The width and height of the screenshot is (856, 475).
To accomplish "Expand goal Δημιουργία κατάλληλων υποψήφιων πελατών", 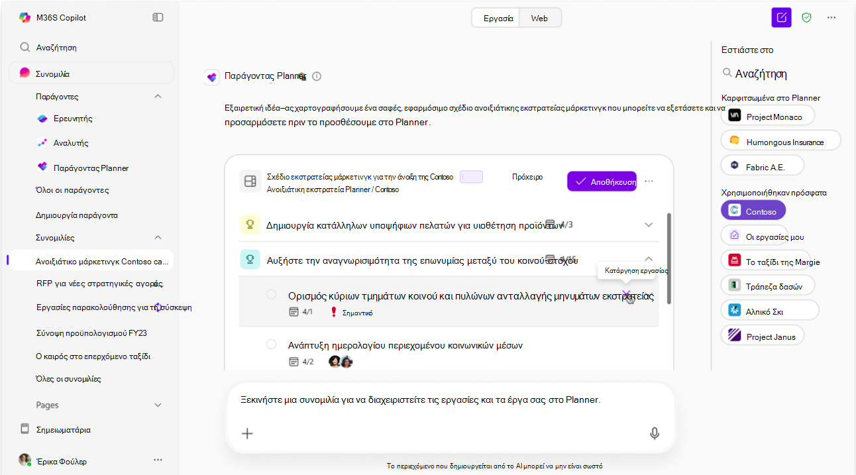I will pos(649,225).
